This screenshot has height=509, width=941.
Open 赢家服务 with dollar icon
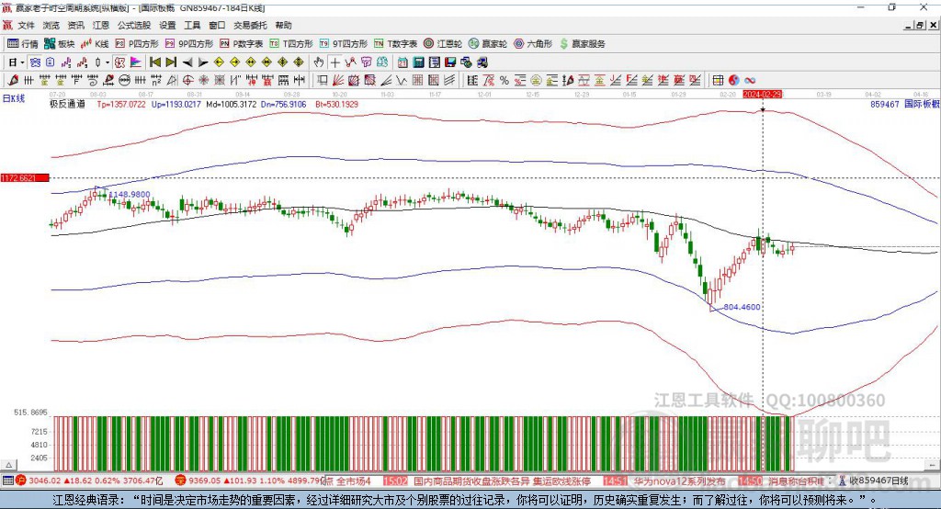coord(582,44)
